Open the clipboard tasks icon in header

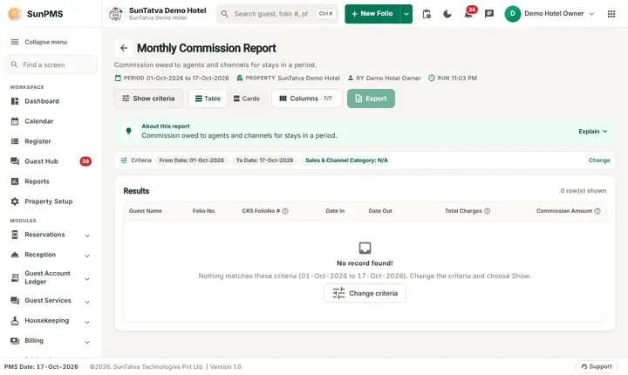click(427, 14)
